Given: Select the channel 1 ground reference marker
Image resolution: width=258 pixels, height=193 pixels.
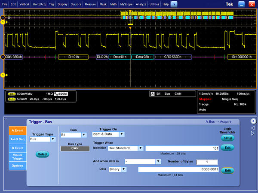Looking at the screenshot, I should tap(3, 75).
